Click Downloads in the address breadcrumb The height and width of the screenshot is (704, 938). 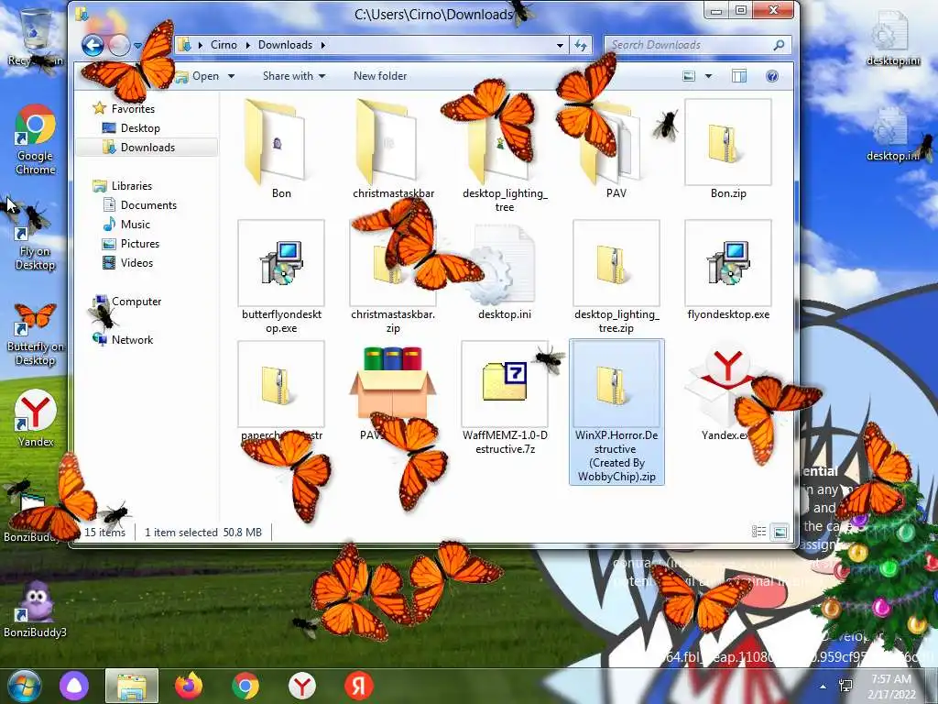[x=286, y=45]
